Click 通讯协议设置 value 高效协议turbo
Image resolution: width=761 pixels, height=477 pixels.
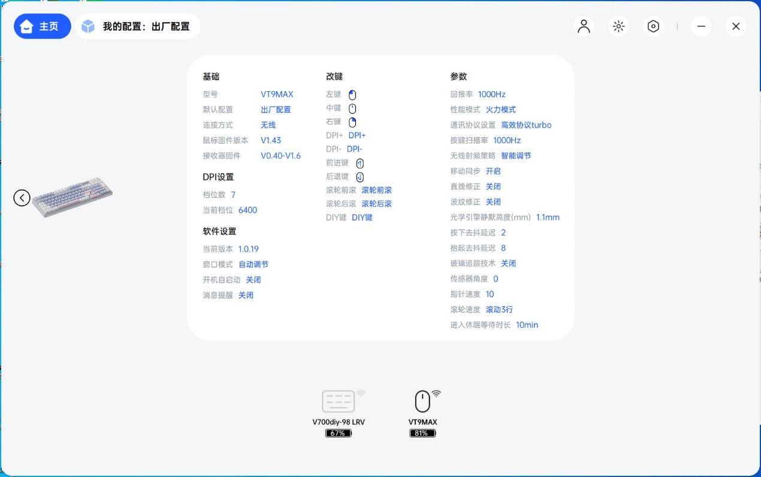pyautogui.click(x=526, y=125)
